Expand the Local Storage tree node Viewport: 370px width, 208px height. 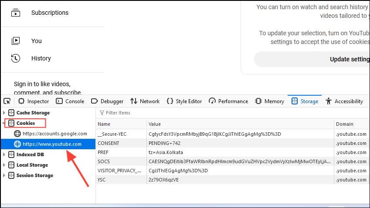pos(4,165)
